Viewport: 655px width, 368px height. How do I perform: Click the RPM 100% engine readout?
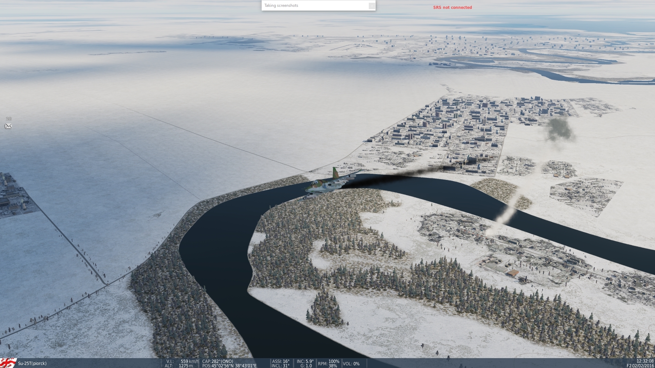[x=329, y=363]
